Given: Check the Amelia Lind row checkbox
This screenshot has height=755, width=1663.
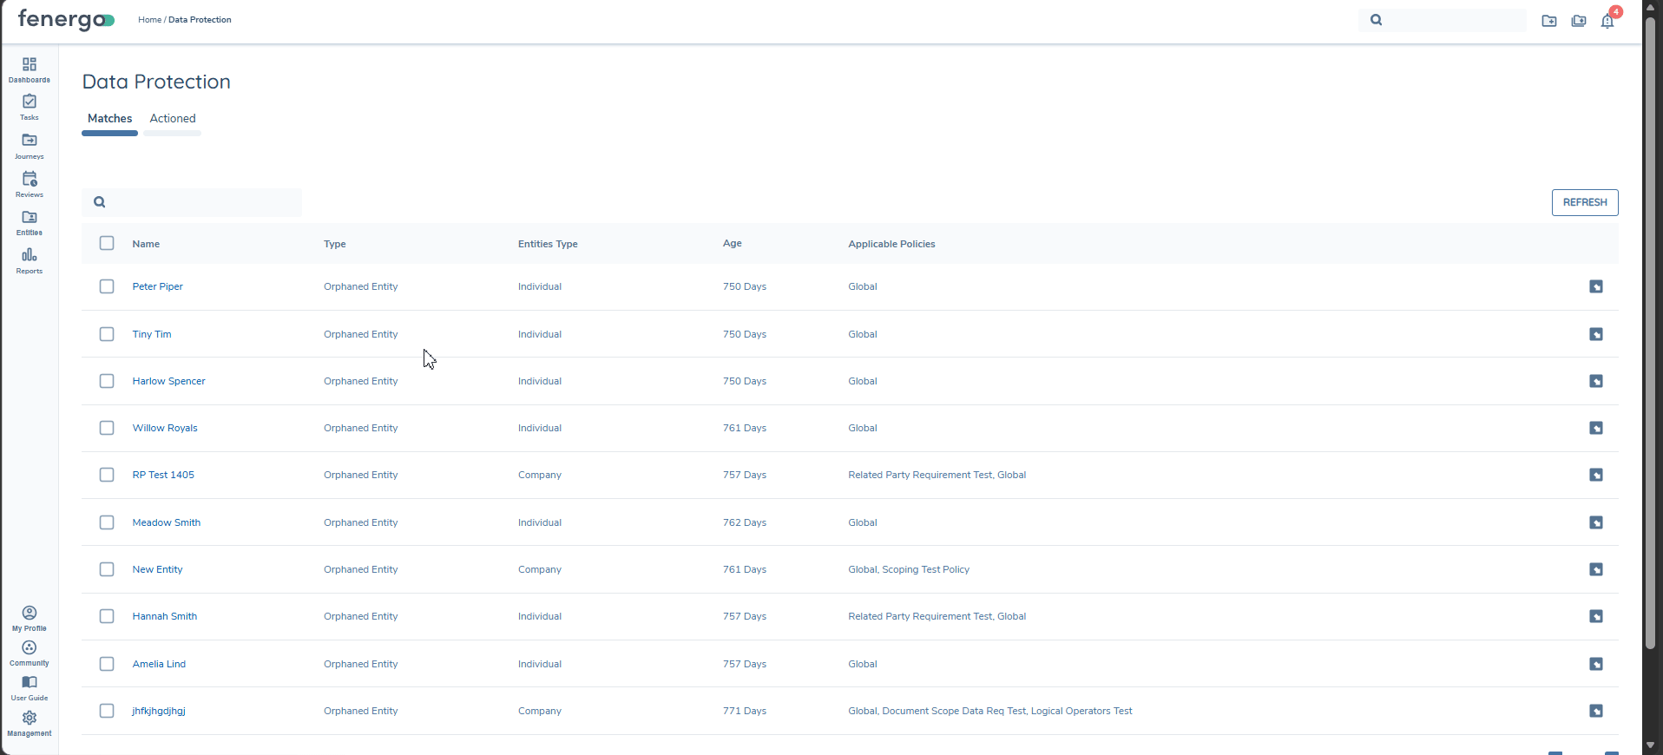Looking at the screenshot, I should [x=107, y=664].
